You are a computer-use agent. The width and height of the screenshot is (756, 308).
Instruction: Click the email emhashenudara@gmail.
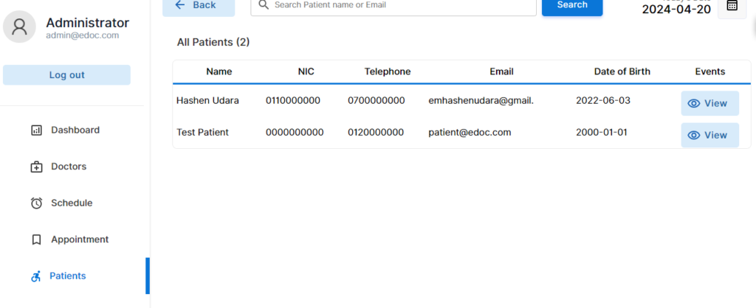pos(481,101)
